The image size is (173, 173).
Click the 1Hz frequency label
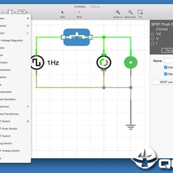pyautogui.click(x=53, y=63)
